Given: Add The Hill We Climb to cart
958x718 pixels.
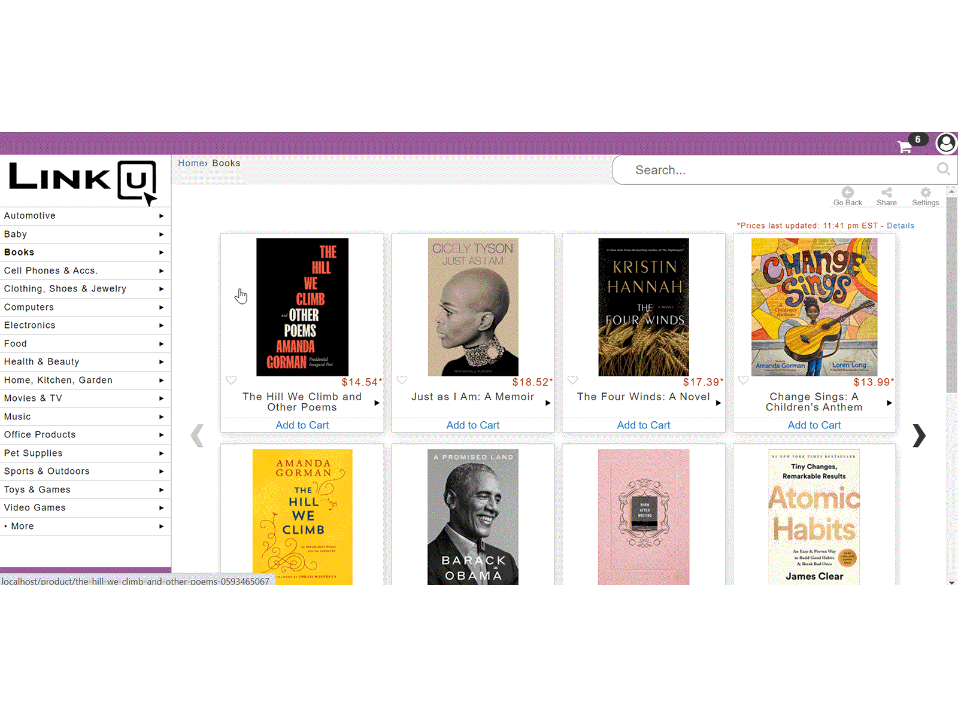Looking at the screenshot, I should [x=302, y=425].
